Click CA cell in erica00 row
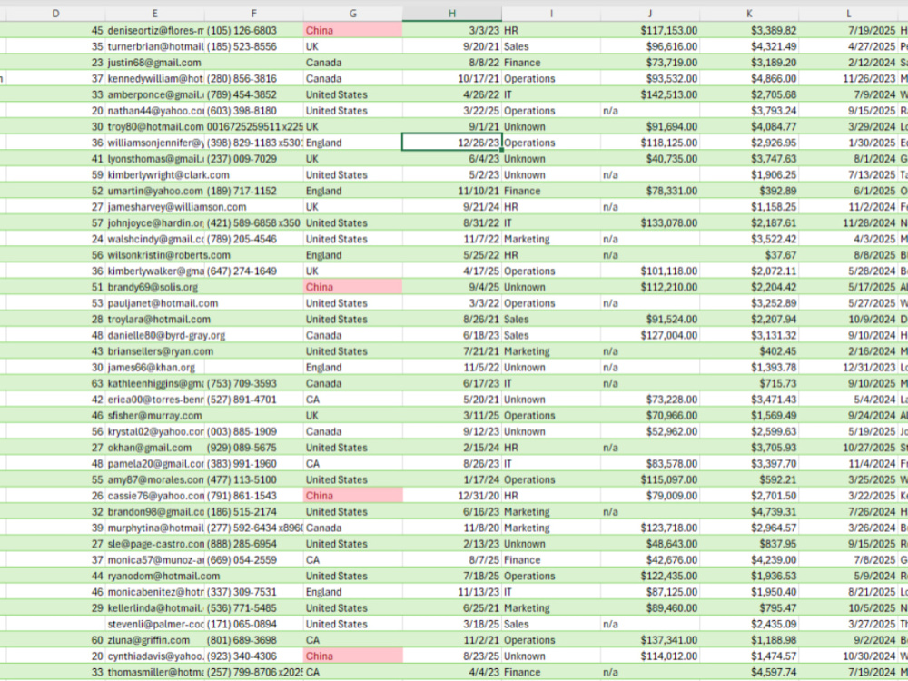Screen dimensions: 908x681 352,400
